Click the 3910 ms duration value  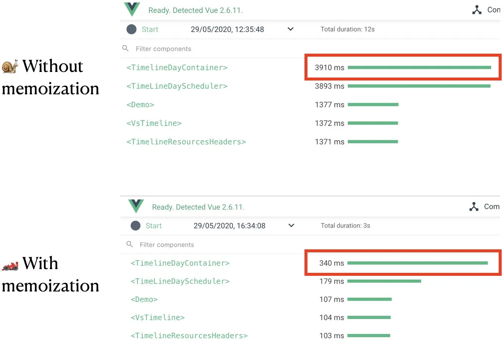329,67
